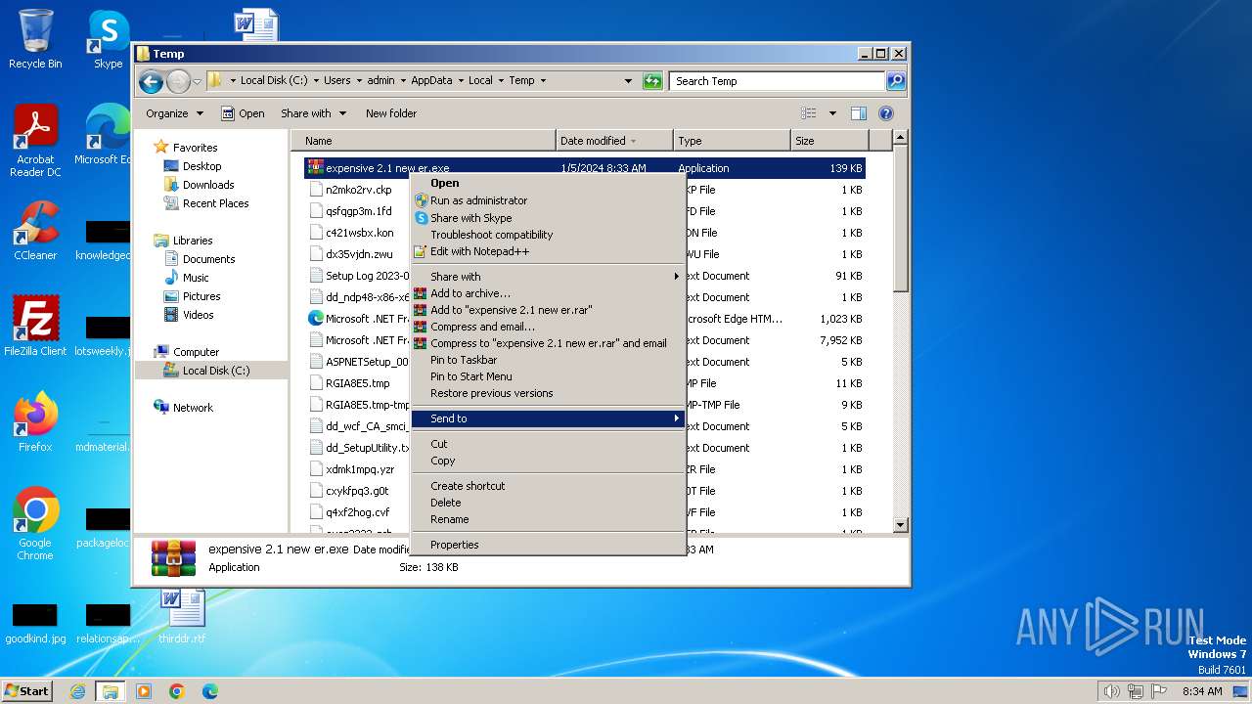Click the Back navigation arrow
The height and width of the screenshot is (704, 1252).
(151, 81)
